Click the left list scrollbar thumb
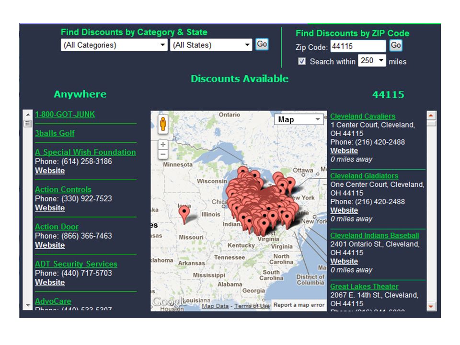Viewport: 460px width, 345px height. click(28, 123)
